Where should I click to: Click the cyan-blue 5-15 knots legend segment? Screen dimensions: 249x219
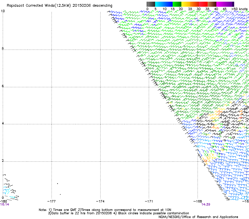[x=164, y=4]
